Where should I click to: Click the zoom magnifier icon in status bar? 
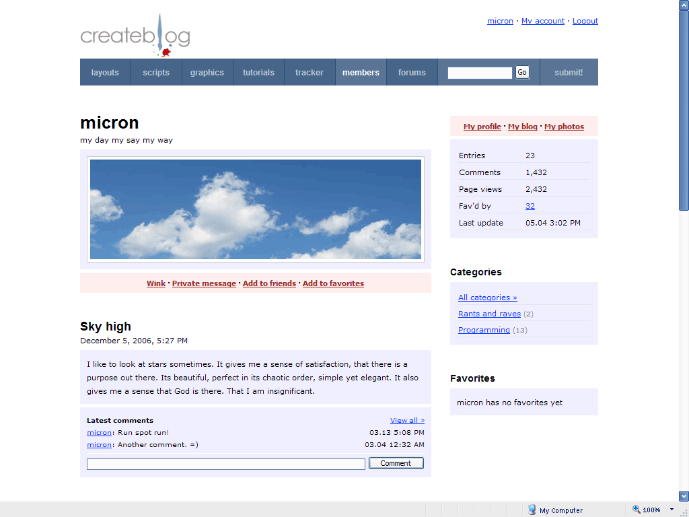tap(637, 509)
